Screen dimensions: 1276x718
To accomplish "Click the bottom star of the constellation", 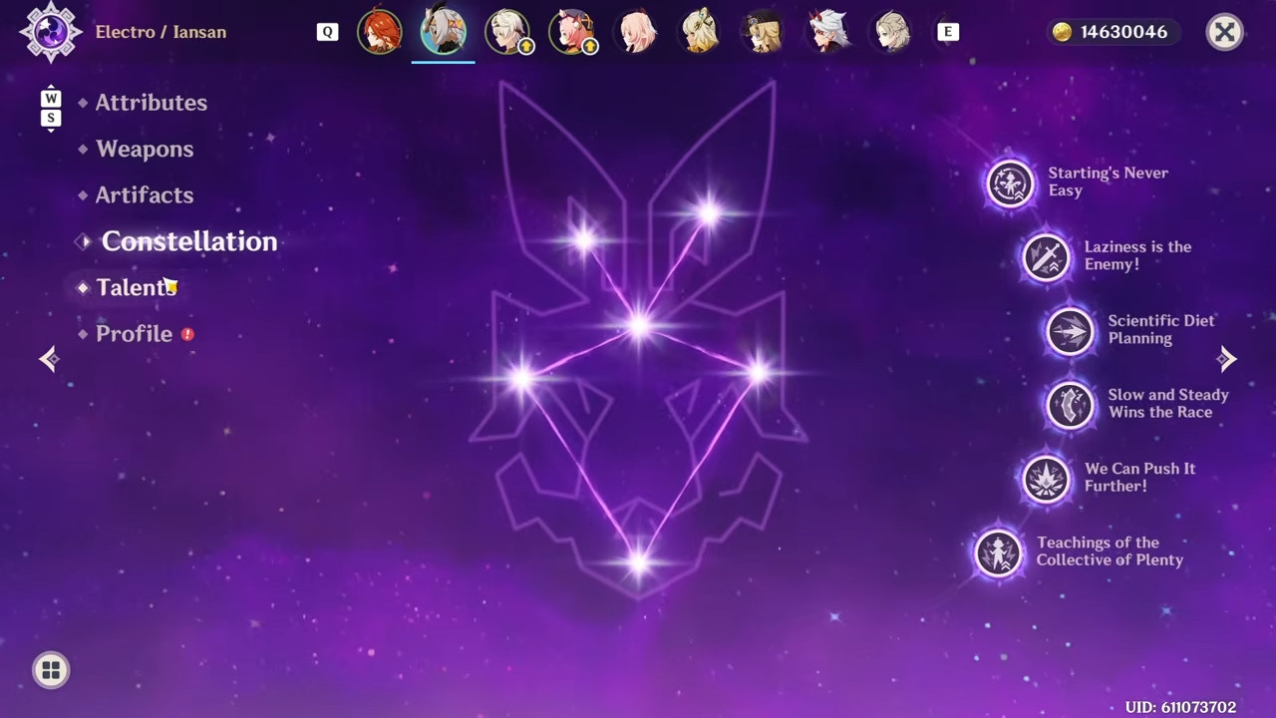I will (639, 563).
